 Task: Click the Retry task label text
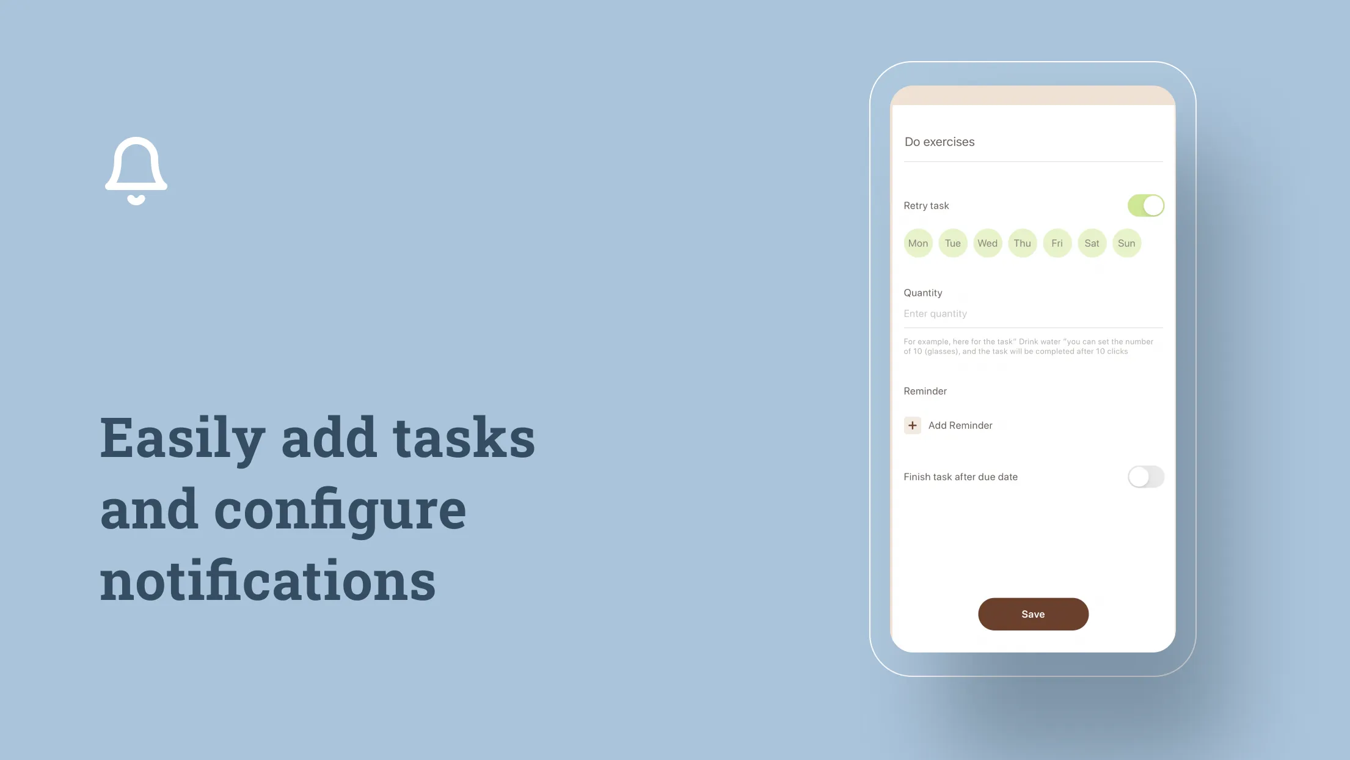(x=926, y=205)
